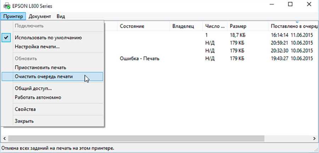Select Закрыть in the printer menu
Screen dimensions: 319x153
[x=24, y=121]
